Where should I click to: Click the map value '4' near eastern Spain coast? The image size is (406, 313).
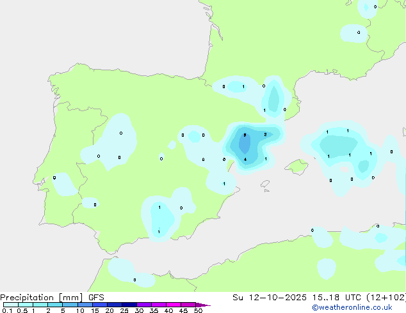[245, 159]
